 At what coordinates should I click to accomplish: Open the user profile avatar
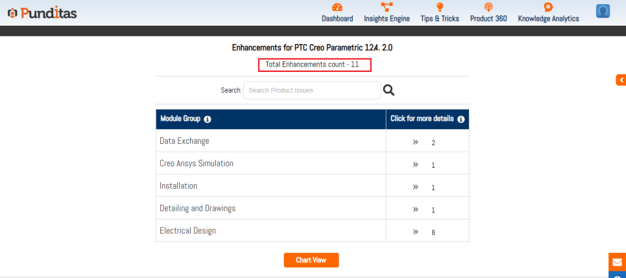603,11
